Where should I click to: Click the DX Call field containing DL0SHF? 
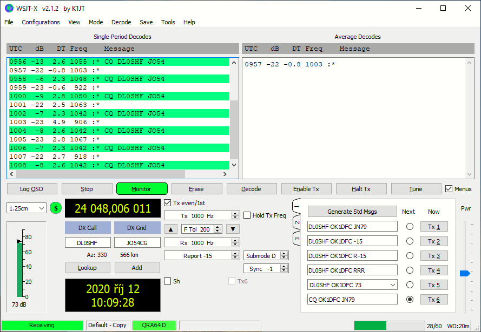tap(88, 242)
